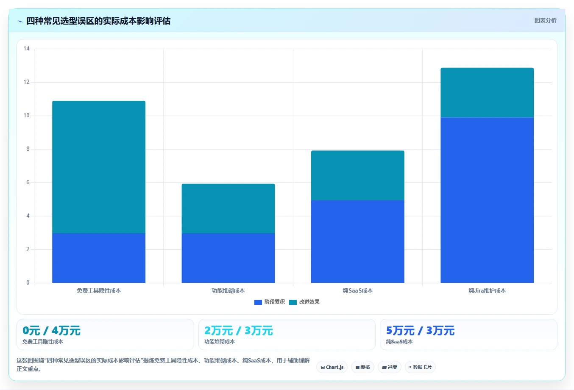Image resolution: width=574 pixels, height=390 pixels.
Task: Click the 表格 chip icon
Action: pyautogui.click(x=357, y=368)
